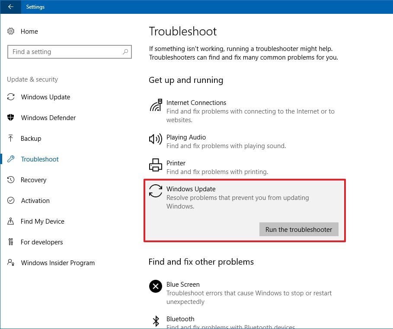Click the Activation checkmark circle icon
The image size is (393, 329).
tap(11, 200)
